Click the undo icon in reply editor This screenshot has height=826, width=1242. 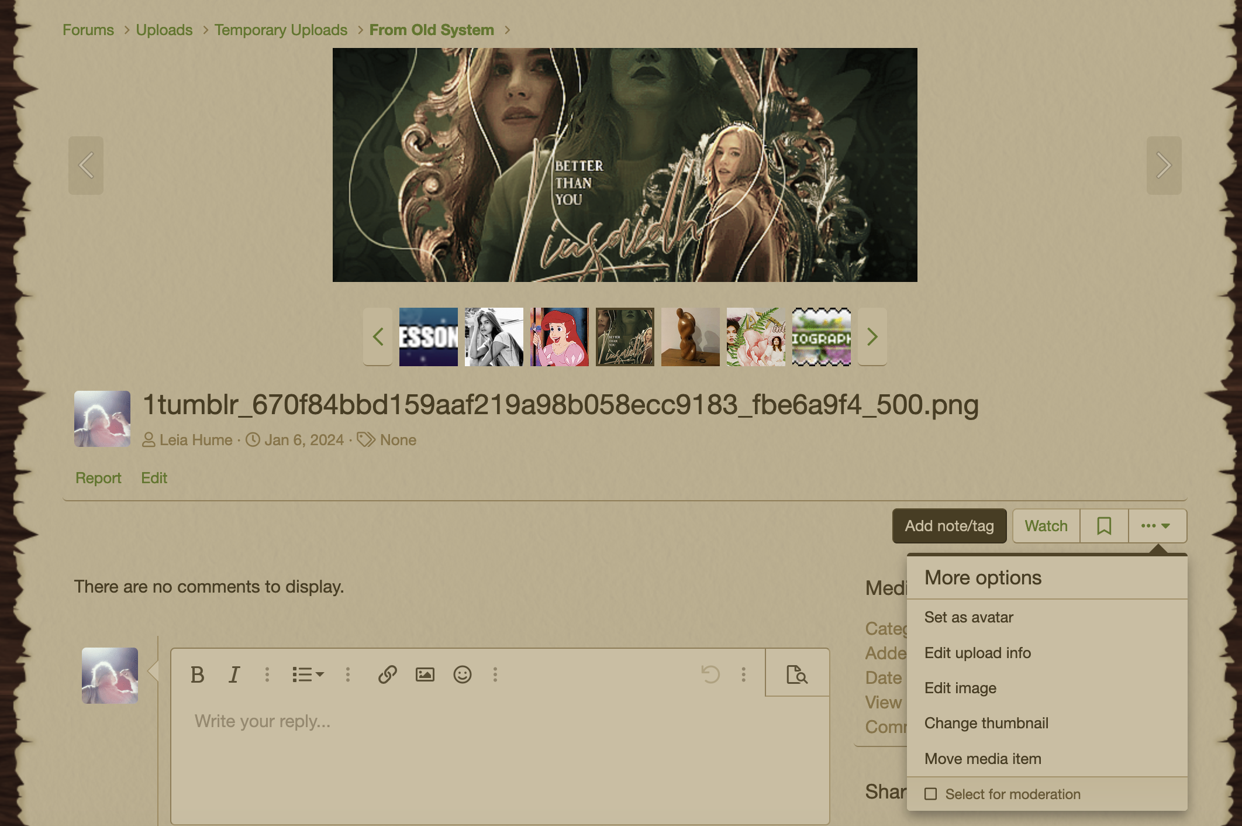pyautogui.click(x=710, y=674)
